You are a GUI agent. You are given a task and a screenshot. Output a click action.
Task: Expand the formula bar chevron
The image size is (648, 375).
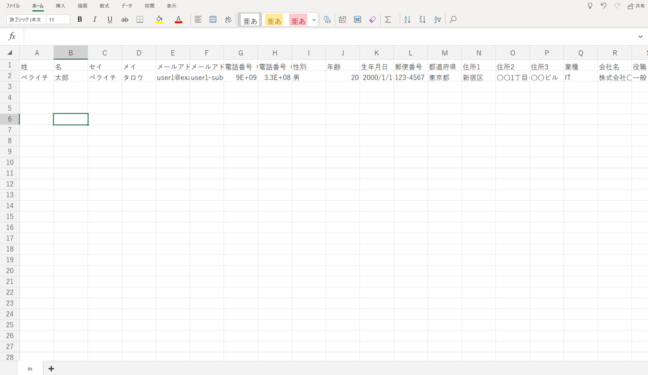click(x=640, y=36)
